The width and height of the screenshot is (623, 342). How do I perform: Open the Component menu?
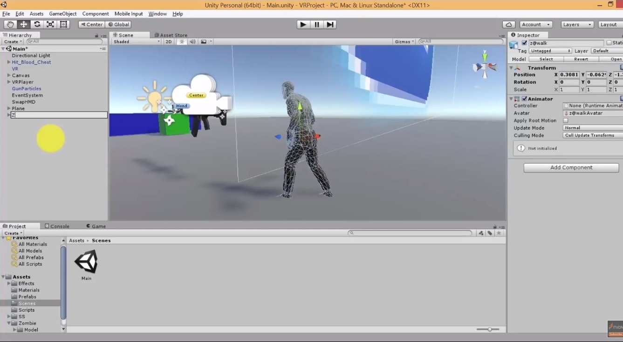point(96,13)
